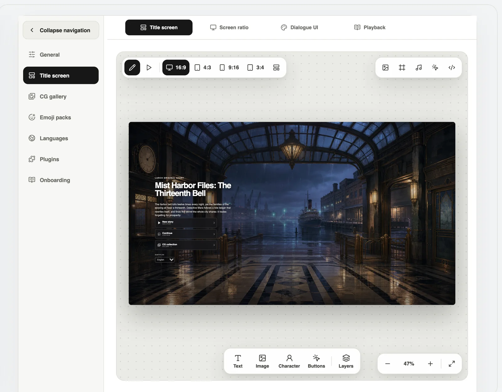Open Emoji packs in sidebar

pyautogui.click(x=61, y=117)
